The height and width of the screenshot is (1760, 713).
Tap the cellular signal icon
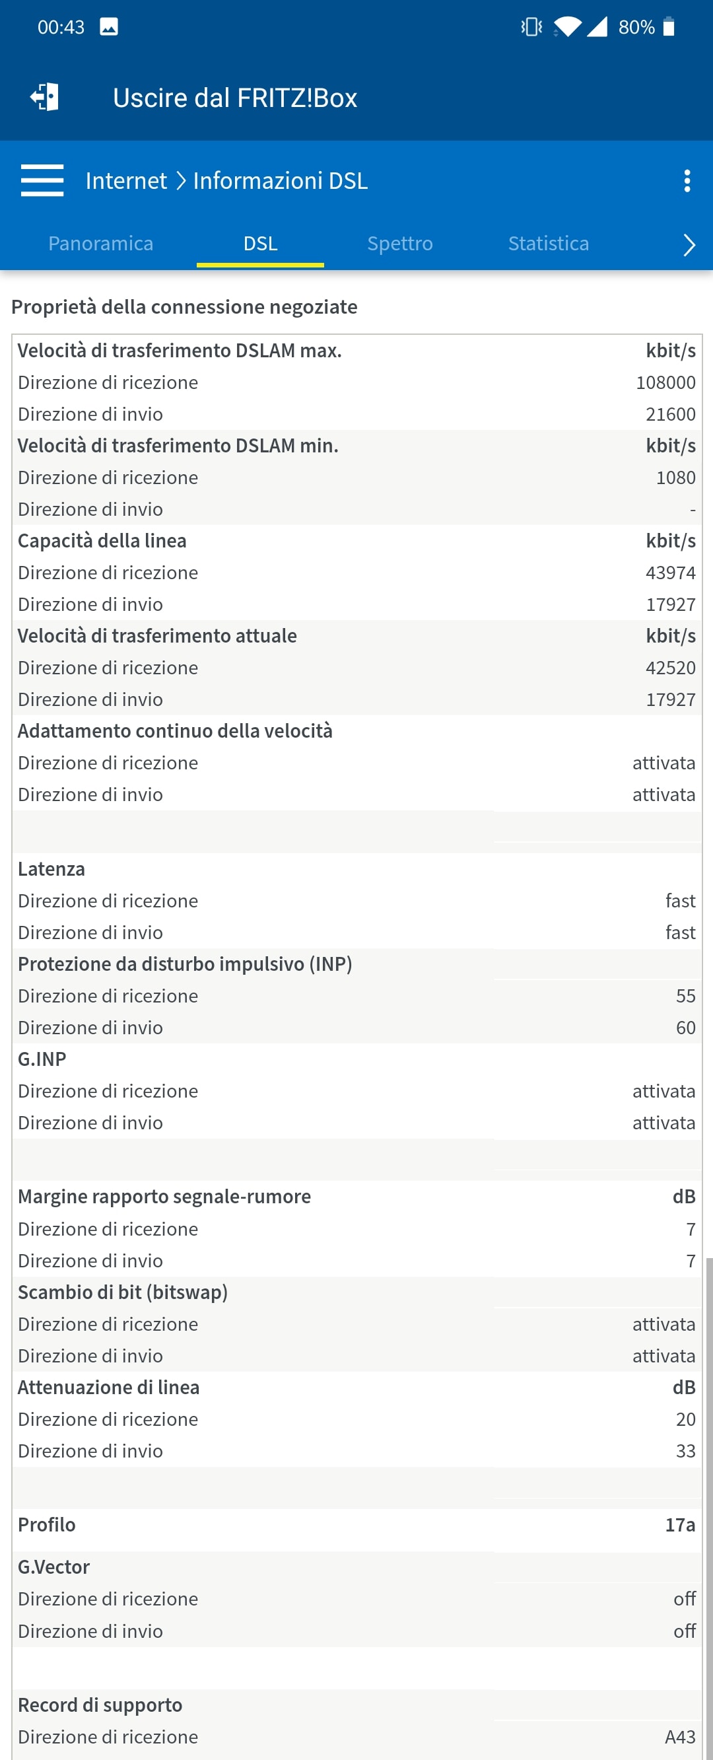pos(597,26)
